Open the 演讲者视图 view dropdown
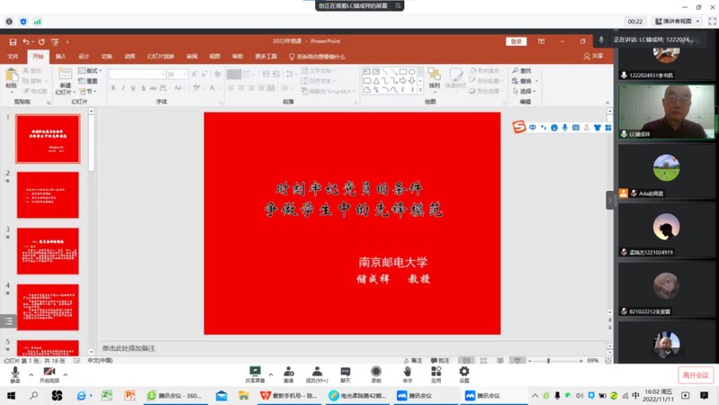Image resolution: width=719 pixels, height=405 pixels. coord(678,22)
